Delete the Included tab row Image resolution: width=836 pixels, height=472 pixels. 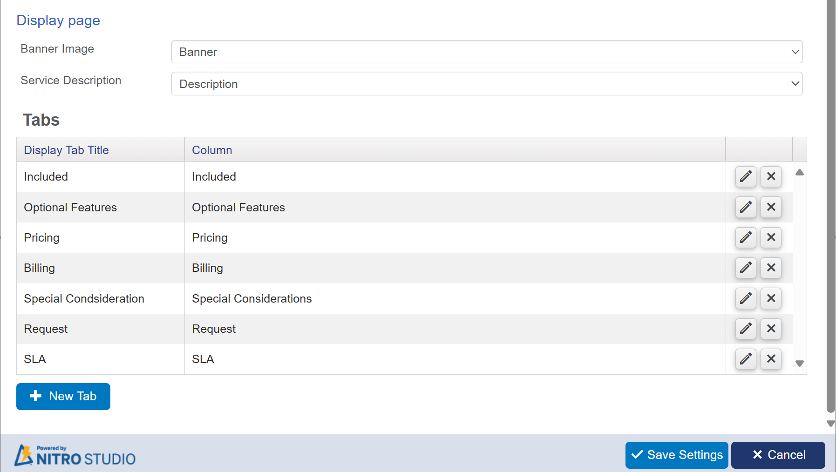click(771, 176)
